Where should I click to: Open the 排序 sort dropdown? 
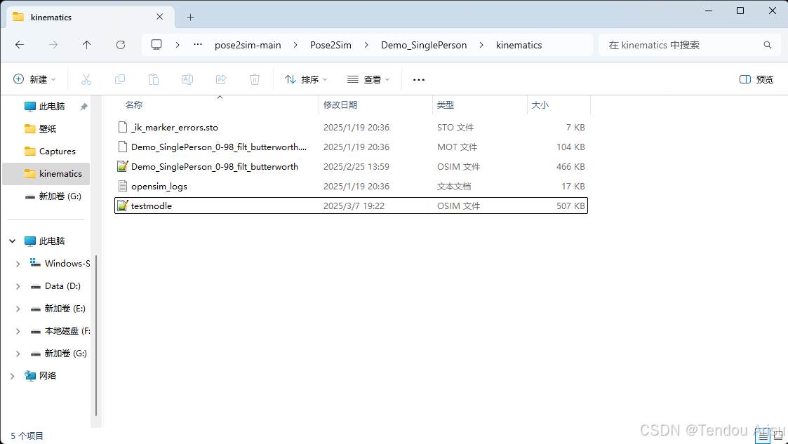pos(306,79)
